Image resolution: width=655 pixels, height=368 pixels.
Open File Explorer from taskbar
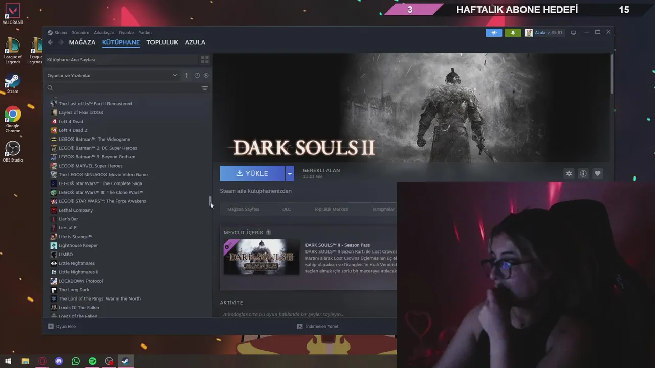[x=26, y=361]
